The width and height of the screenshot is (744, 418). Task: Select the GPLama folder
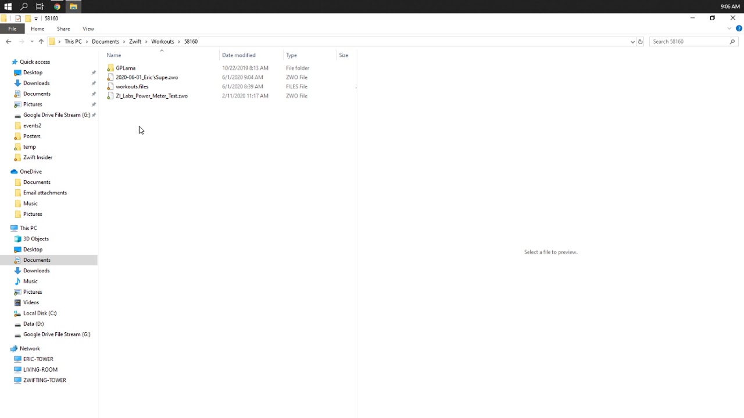[x=126, y=68]
